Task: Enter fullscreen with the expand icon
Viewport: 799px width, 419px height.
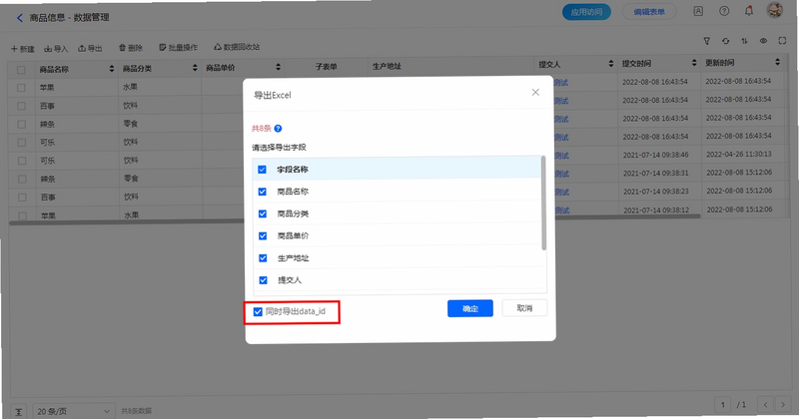Action: coord(782,41)
